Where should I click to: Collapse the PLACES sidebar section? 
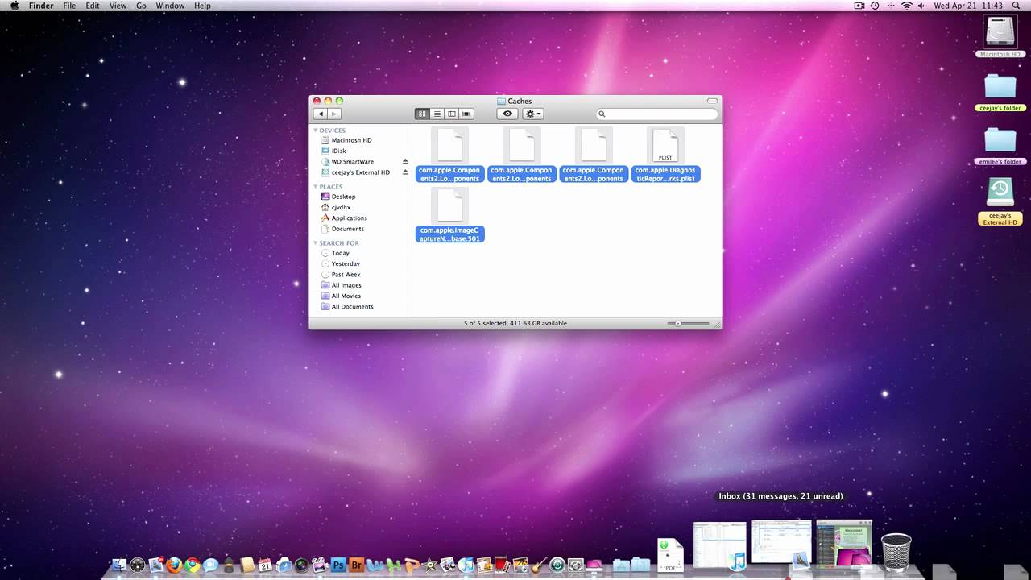pos(316,187)
